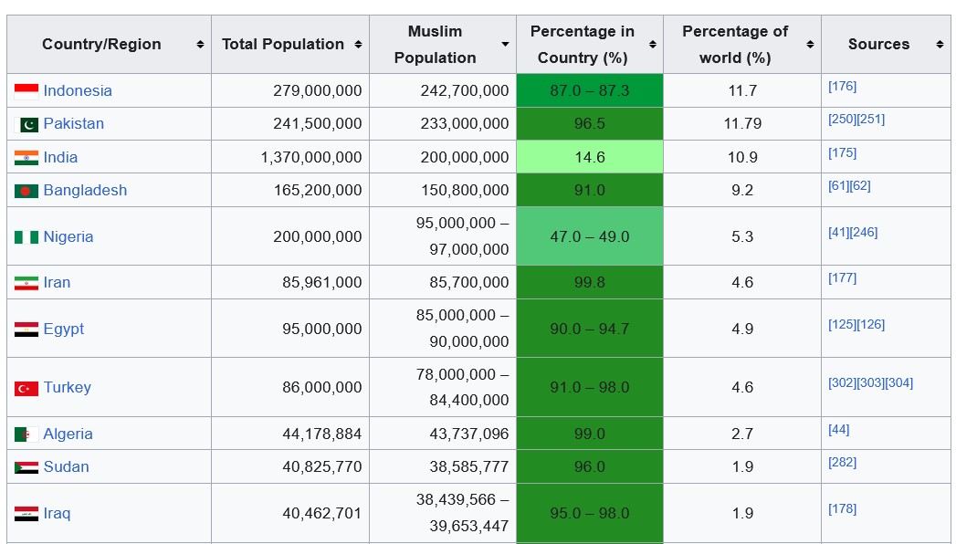Image resolution: width=956 pixels, height=544 pixels.
Task: Click the Pakistan flag icon
Action: pos(29,124)
